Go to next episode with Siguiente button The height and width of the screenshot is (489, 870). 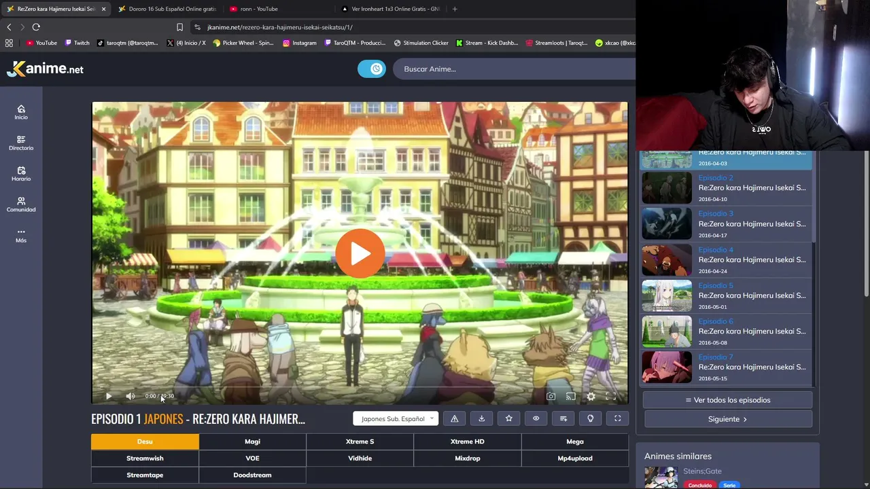pos(728,419)
